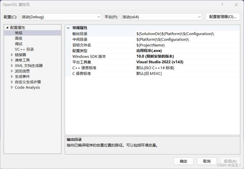244x169 pixels.
Task: Expand the 浏览信息 node arrow
Action: coord(12,71)
